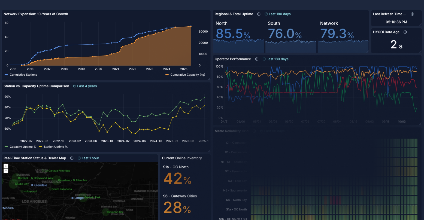This screenshot has height=220, width=424.
Task: Open the Current Online Inventory panel menu
Action: pyautogui.click(x=182, y=158)
